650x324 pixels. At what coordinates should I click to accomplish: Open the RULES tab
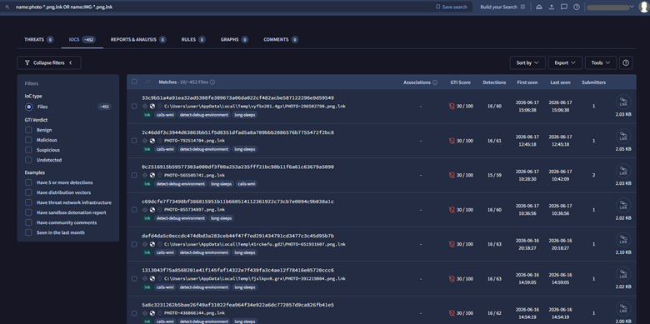[x=193, y=40]
